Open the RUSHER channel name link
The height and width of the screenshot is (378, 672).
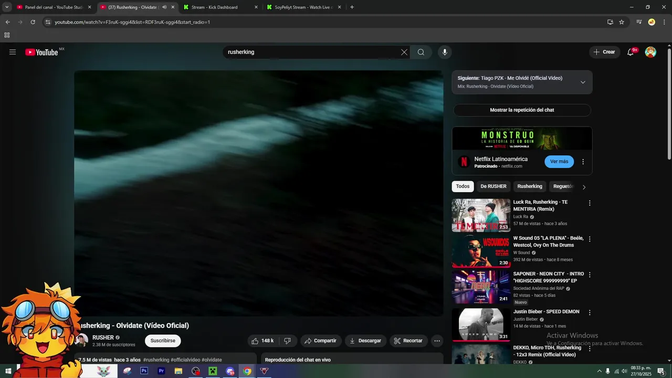(x=103, y=338)
